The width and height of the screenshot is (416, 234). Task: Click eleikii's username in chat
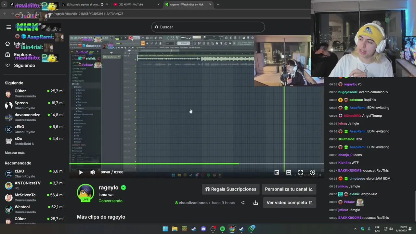(x=354, y=194)
